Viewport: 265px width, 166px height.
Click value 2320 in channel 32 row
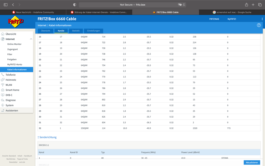coord(195,128)
